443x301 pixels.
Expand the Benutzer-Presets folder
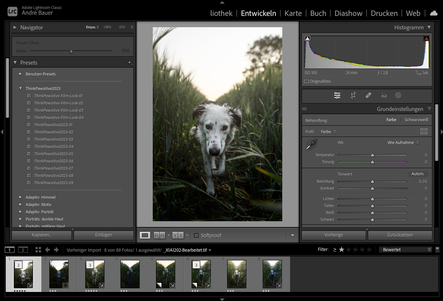21,74
